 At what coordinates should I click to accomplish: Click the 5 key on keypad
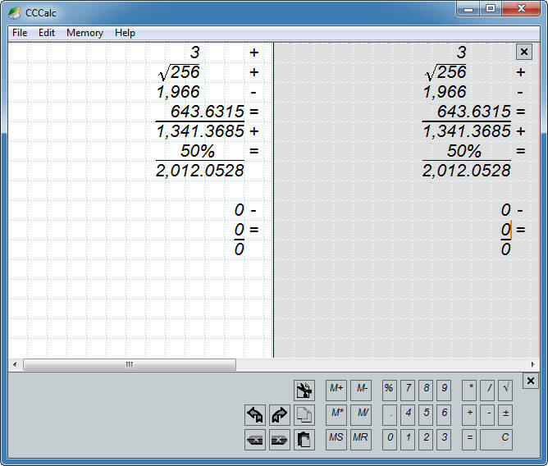(x=426, y=415)
